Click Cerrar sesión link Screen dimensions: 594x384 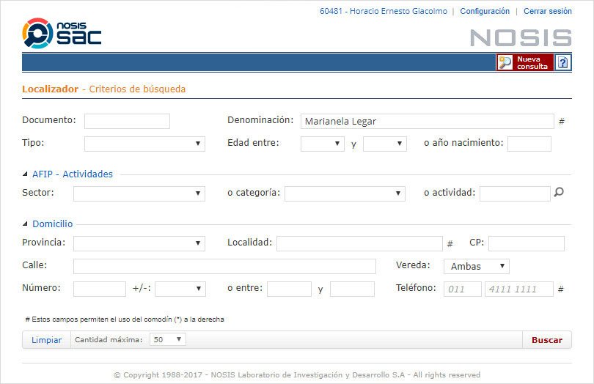point(548,12)
